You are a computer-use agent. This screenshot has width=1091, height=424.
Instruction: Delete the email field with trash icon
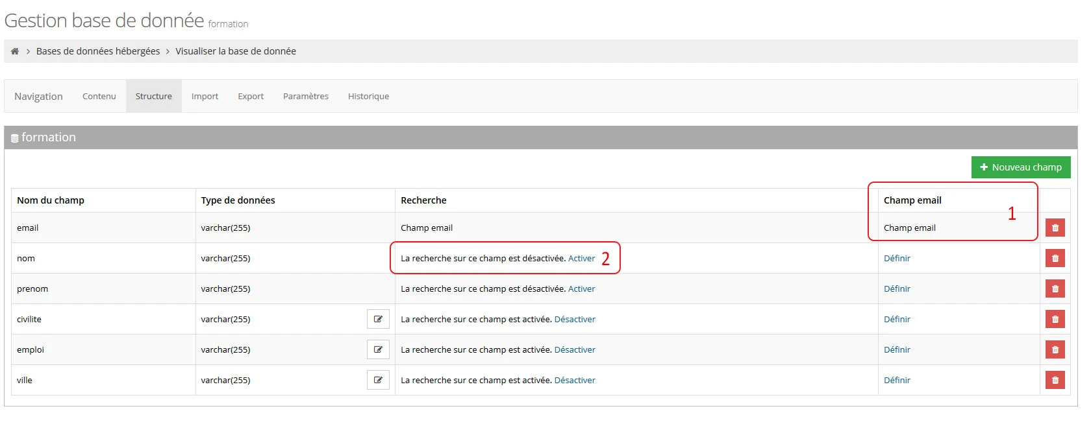pyautogui.click(x=1055, y=228)
